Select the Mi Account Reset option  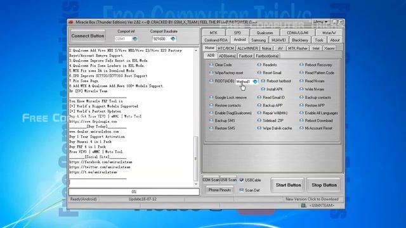pyautogui.click(x=316, y=128)
